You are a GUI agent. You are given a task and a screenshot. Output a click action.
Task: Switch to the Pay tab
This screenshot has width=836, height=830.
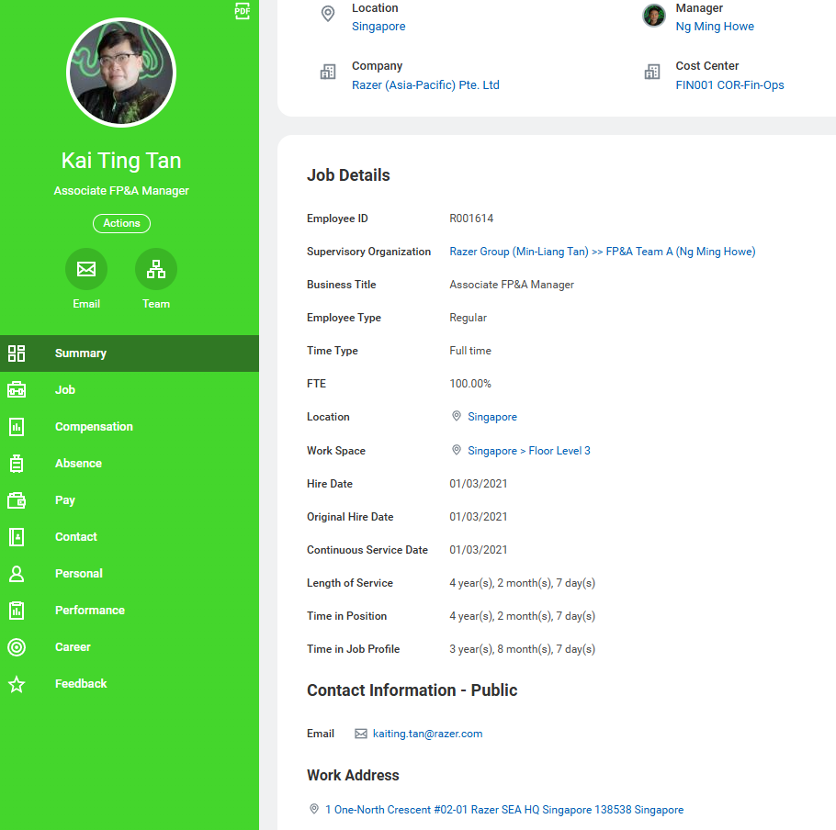pos(130,500)
